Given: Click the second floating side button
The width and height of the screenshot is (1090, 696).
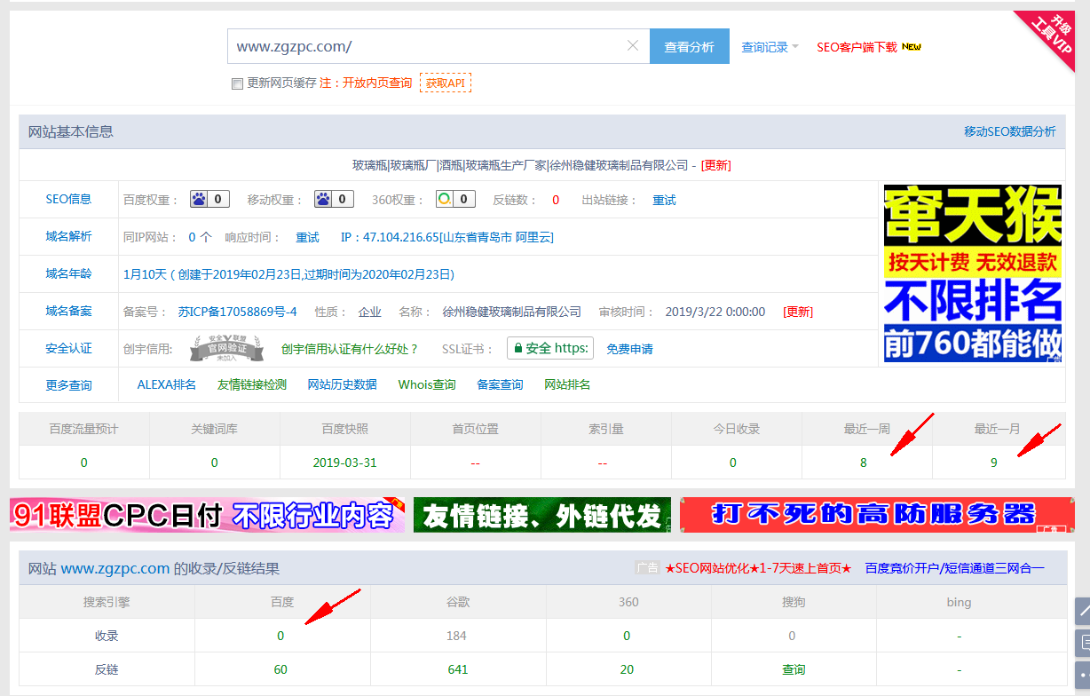Looking at the screenshot, I should tap(1083, 643).
